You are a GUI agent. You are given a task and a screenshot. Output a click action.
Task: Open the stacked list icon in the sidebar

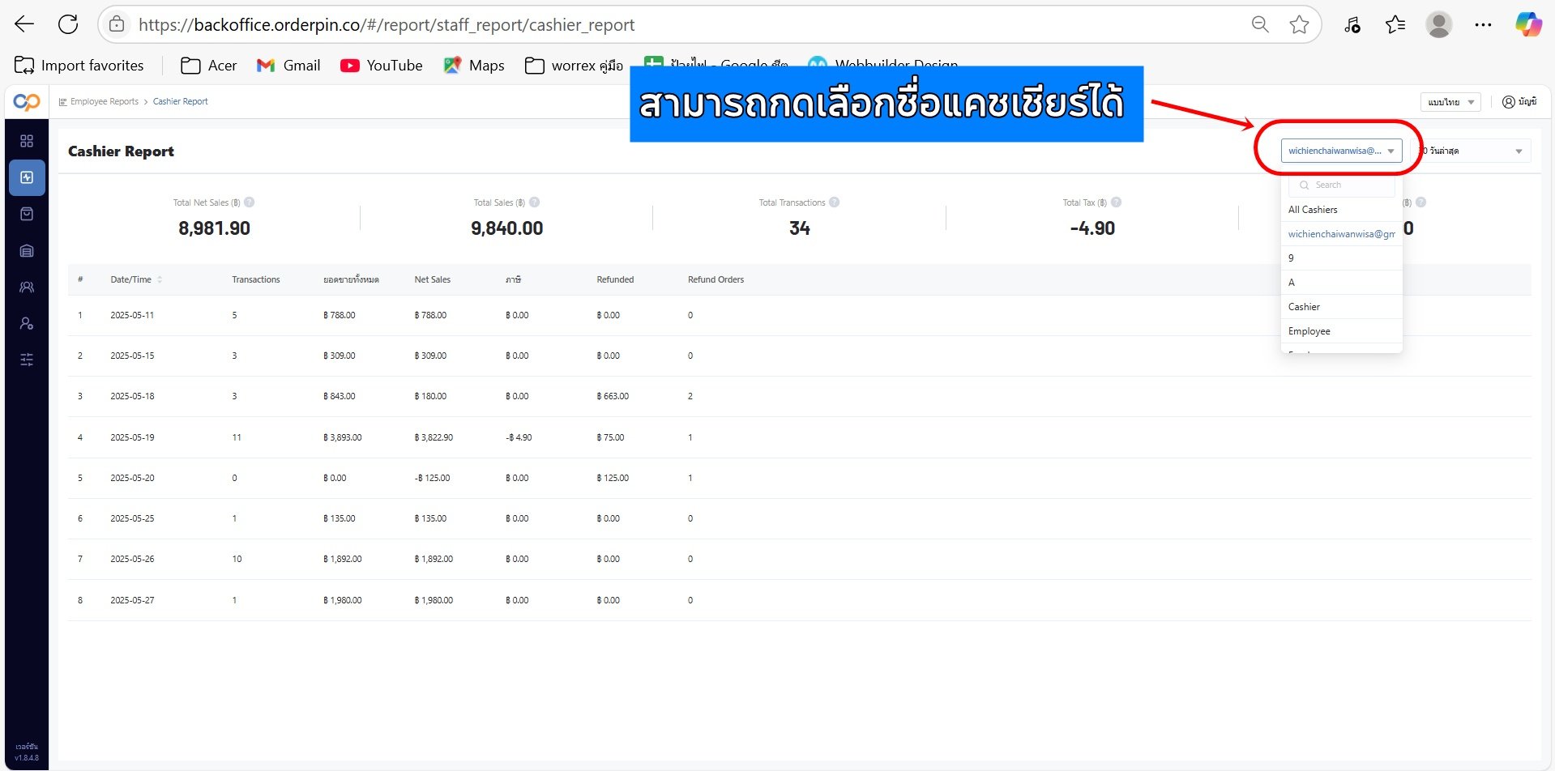point(27,250)
